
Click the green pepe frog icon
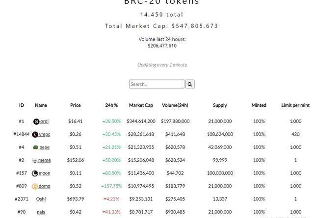click(x=35, y=147)
